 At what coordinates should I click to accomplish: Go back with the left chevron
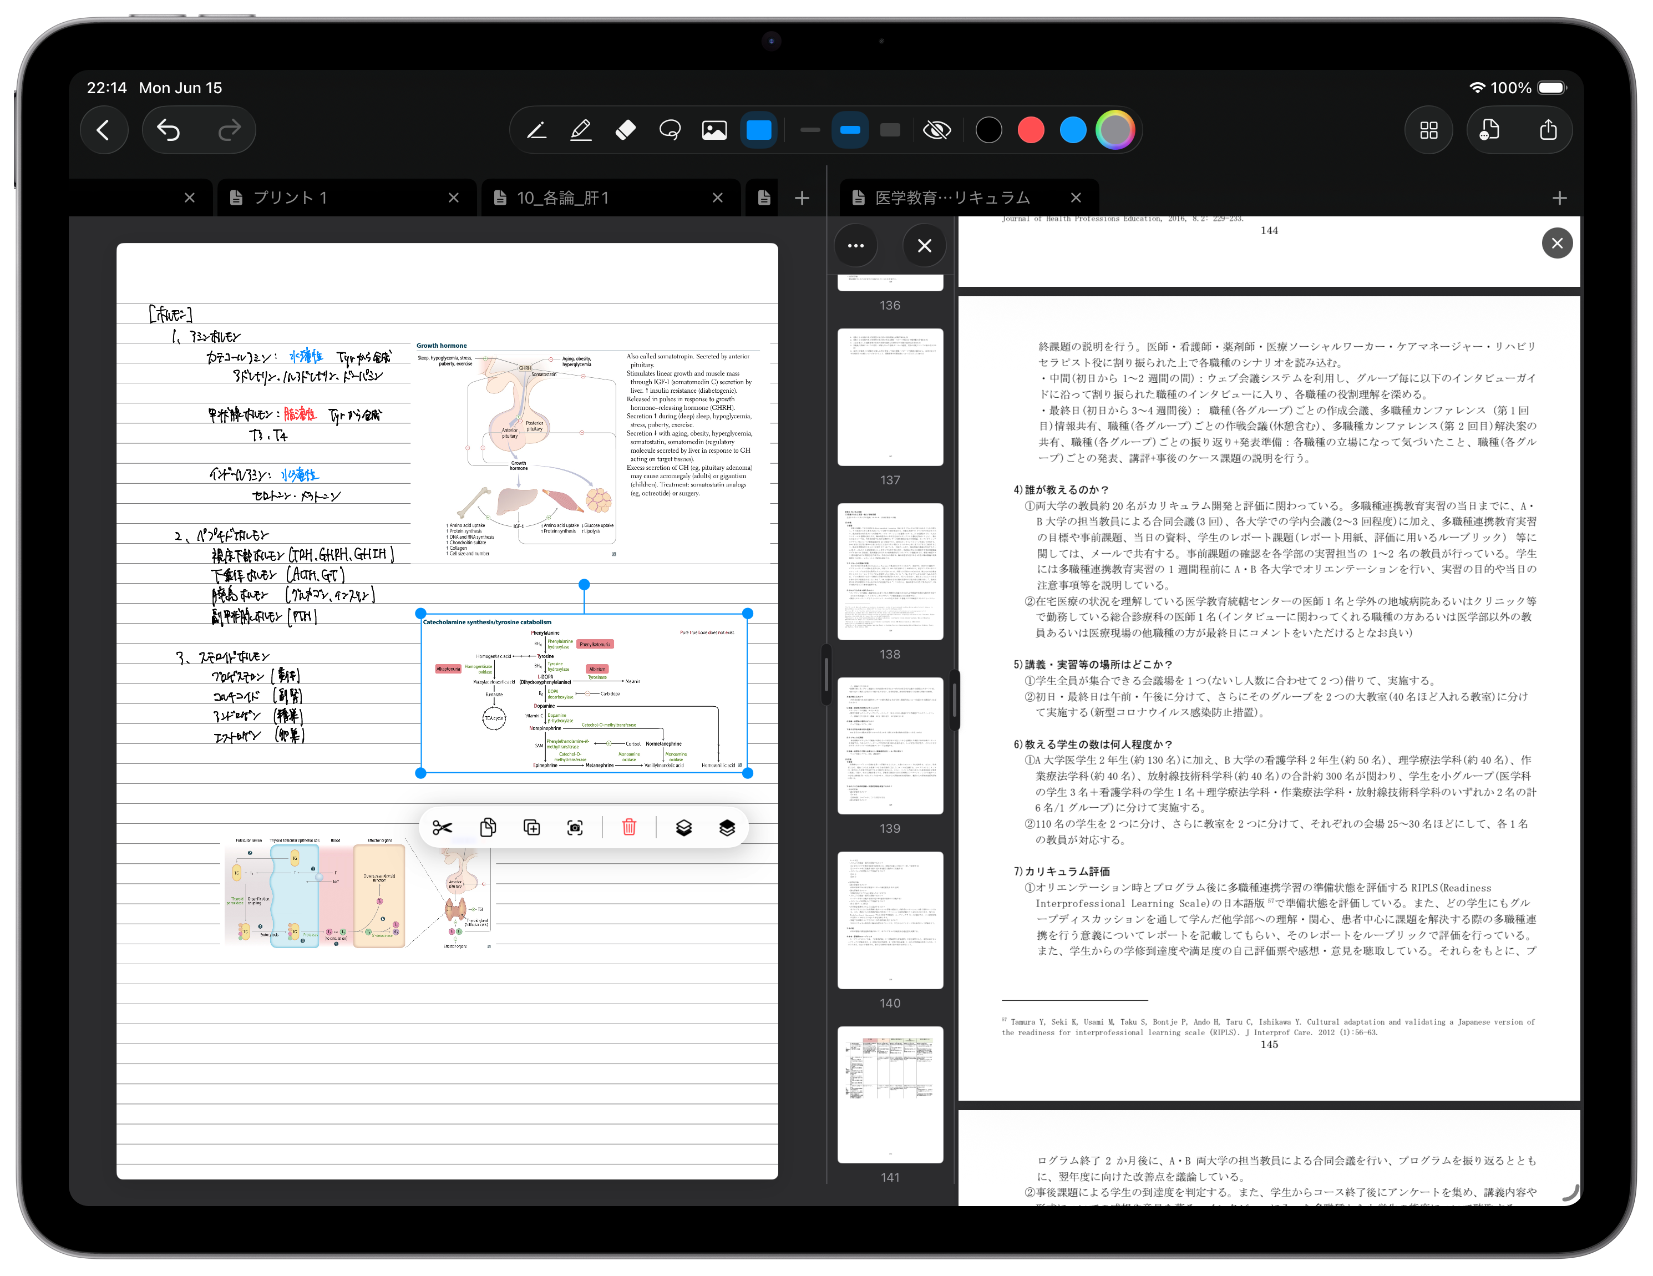pyautogui.click(x=104, y=130)
